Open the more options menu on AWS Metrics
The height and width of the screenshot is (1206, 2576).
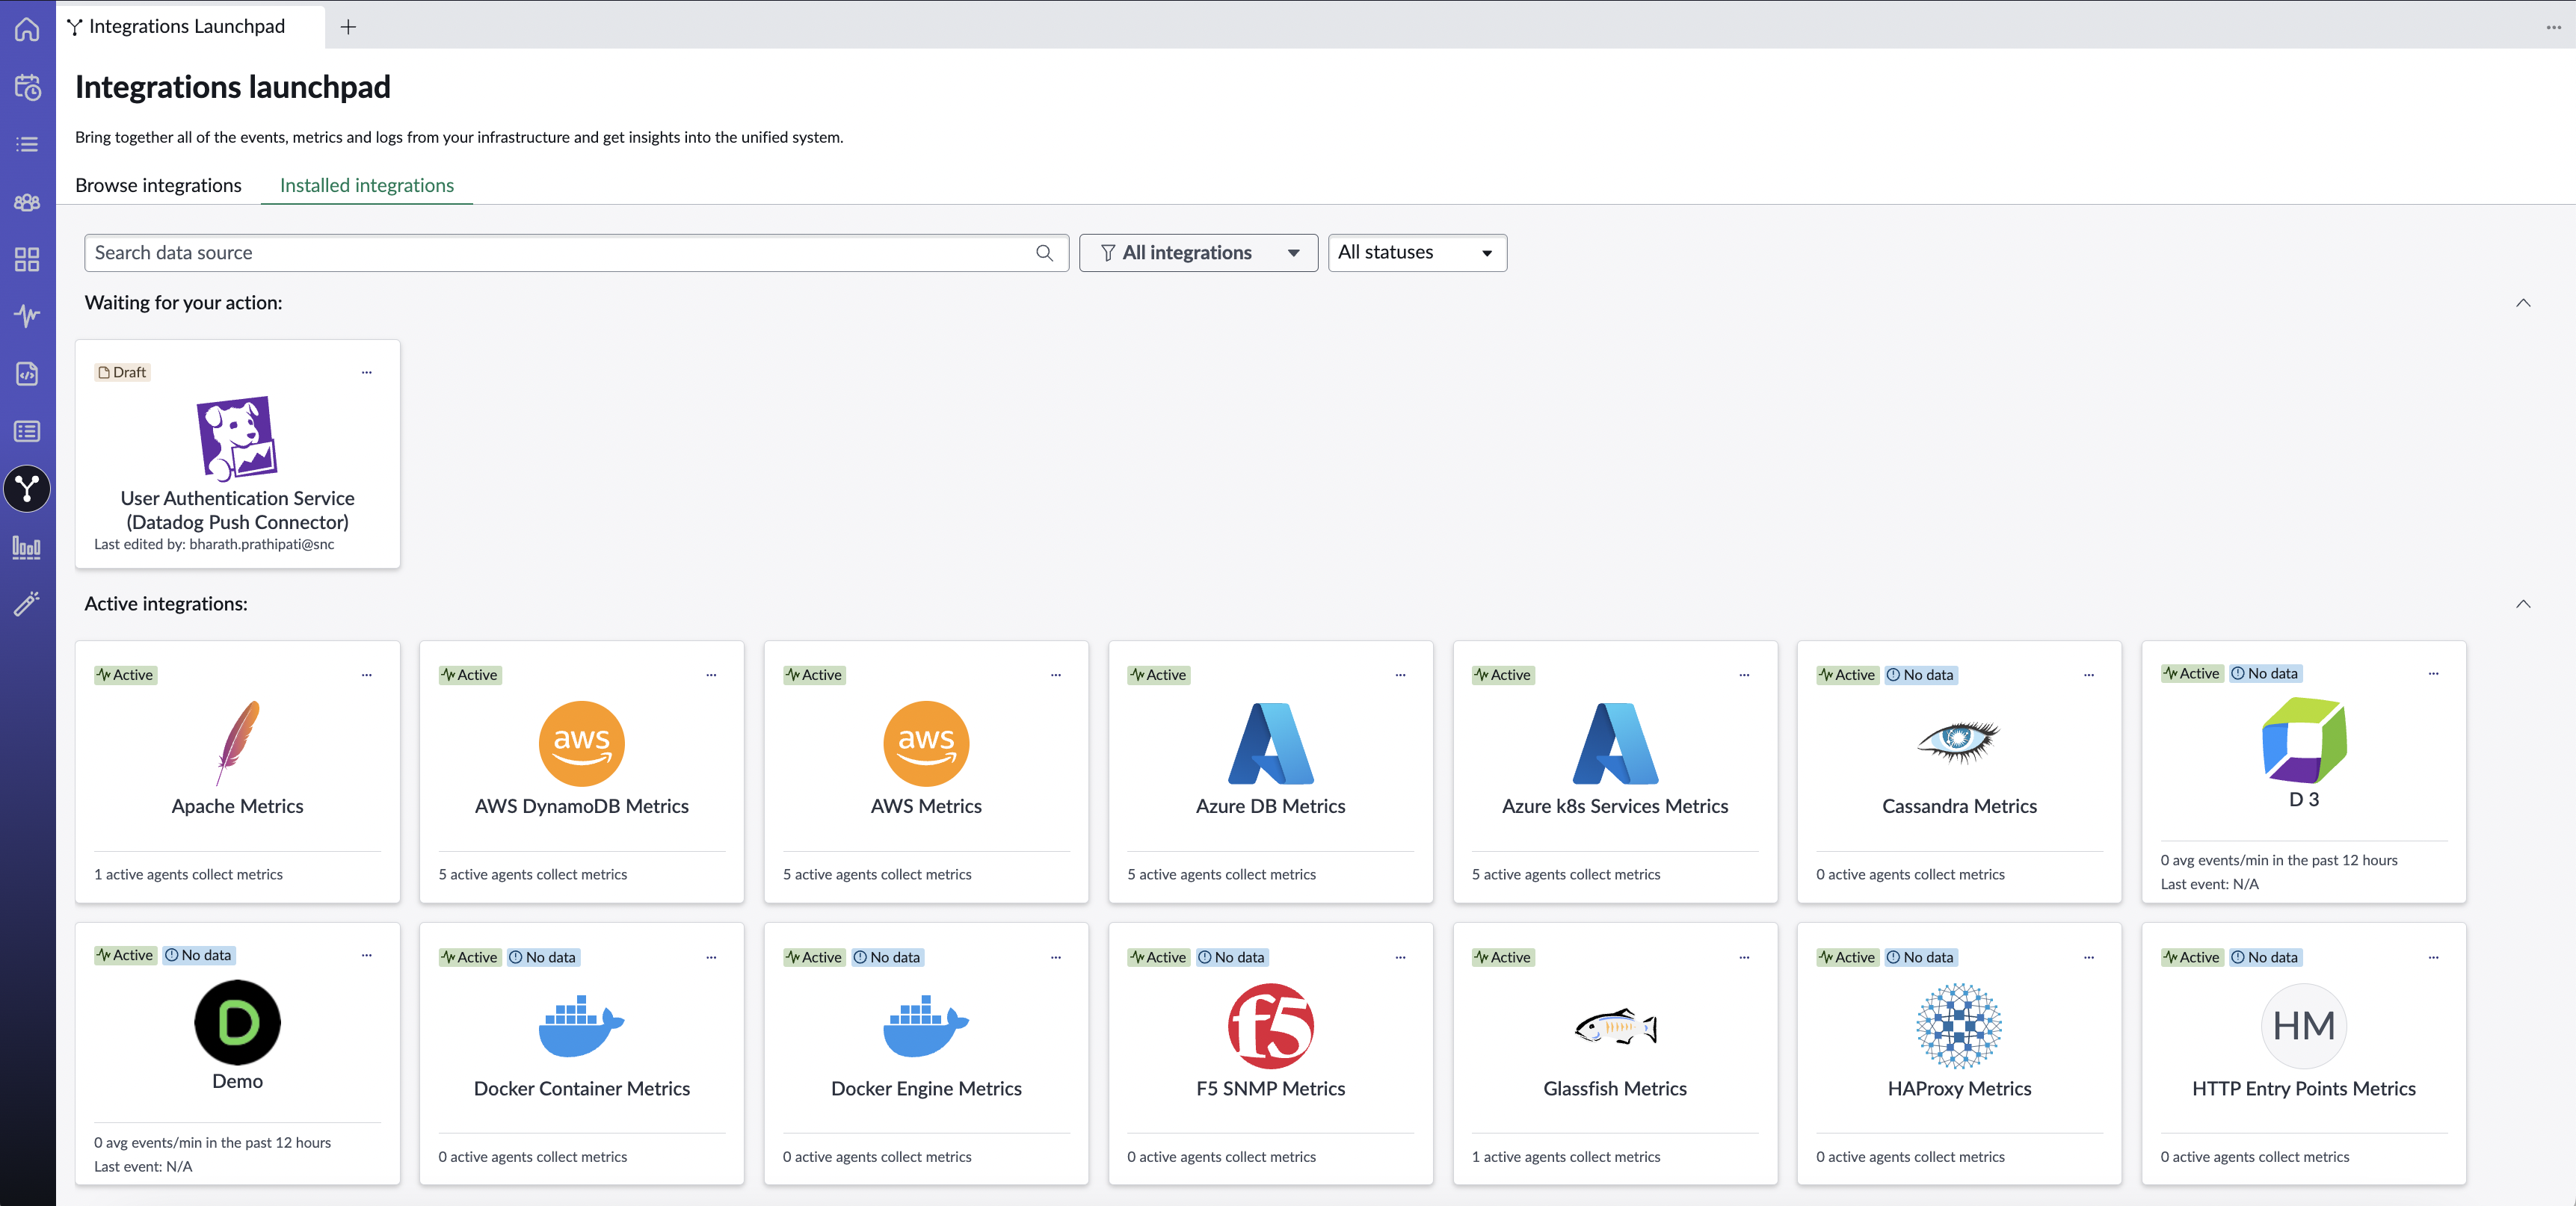click(x=1056, y=675)
